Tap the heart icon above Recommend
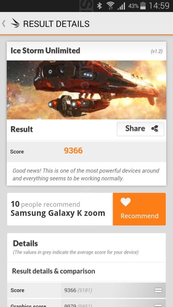The height and width of the screenshot is (307, 173). point(125,202)
